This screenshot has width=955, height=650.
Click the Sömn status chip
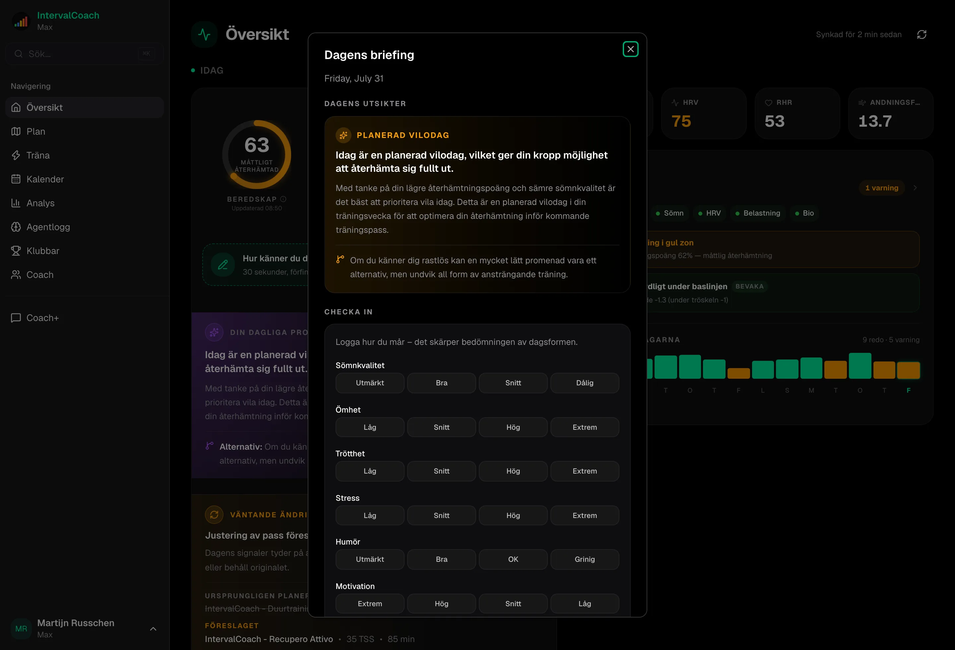click(669, 213)
